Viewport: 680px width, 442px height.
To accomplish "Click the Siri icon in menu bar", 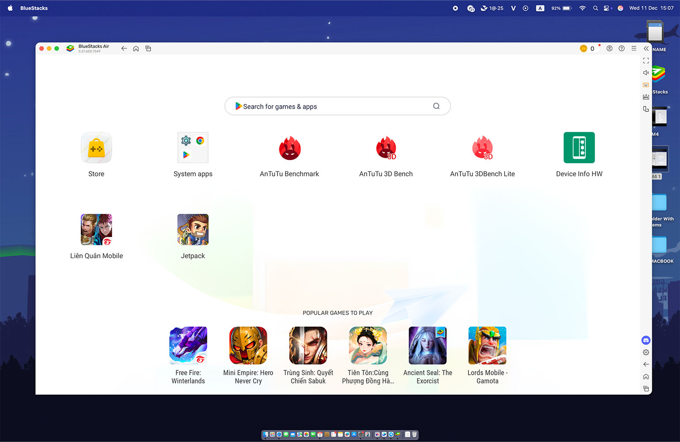I will pyautogui.click(x=620, y=8).
